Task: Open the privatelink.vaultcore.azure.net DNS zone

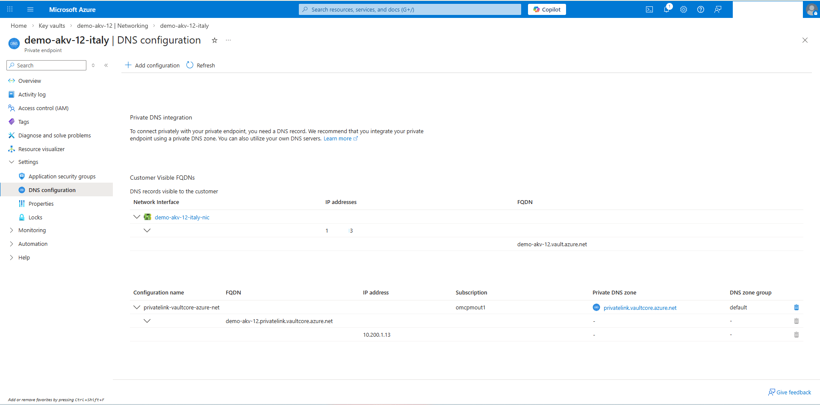Action: coord(640,307)
